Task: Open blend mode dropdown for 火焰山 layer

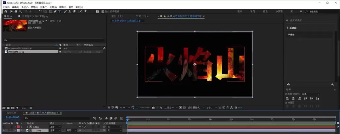Action: (x=55, y=127)
